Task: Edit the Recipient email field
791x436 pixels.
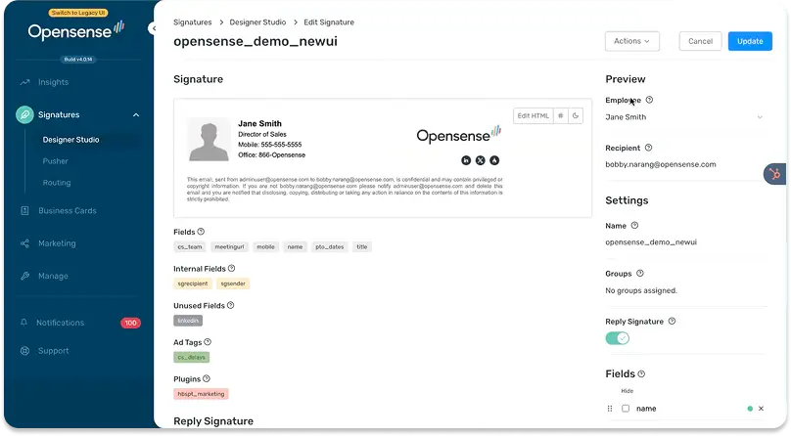Action: point(685,164)
